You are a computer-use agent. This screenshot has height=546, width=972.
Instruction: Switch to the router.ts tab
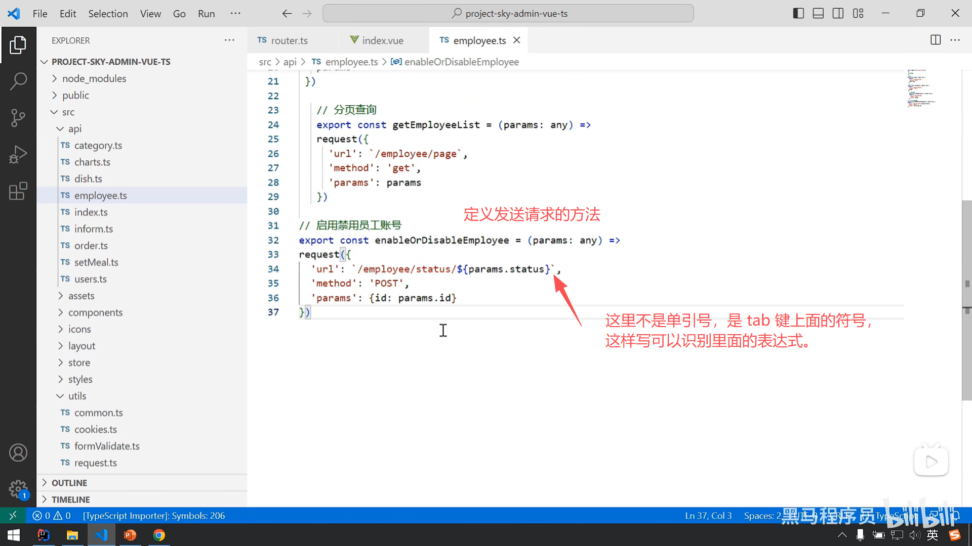coord(289,40)
